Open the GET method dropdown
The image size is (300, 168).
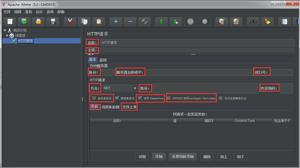[x=135, y=88]
